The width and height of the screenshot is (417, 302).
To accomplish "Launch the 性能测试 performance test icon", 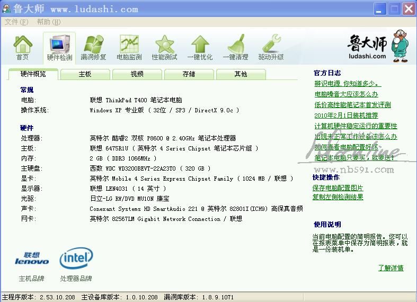I will pos(164,48).
